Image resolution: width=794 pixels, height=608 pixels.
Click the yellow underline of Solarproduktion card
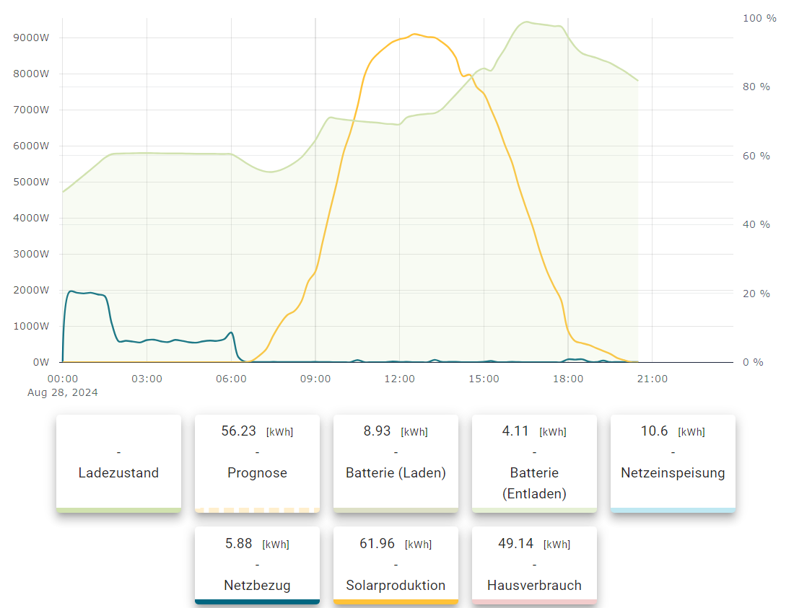396,602
